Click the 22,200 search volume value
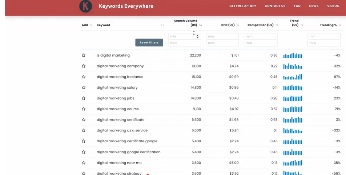 pyautogui.click(x=196, y=55)
